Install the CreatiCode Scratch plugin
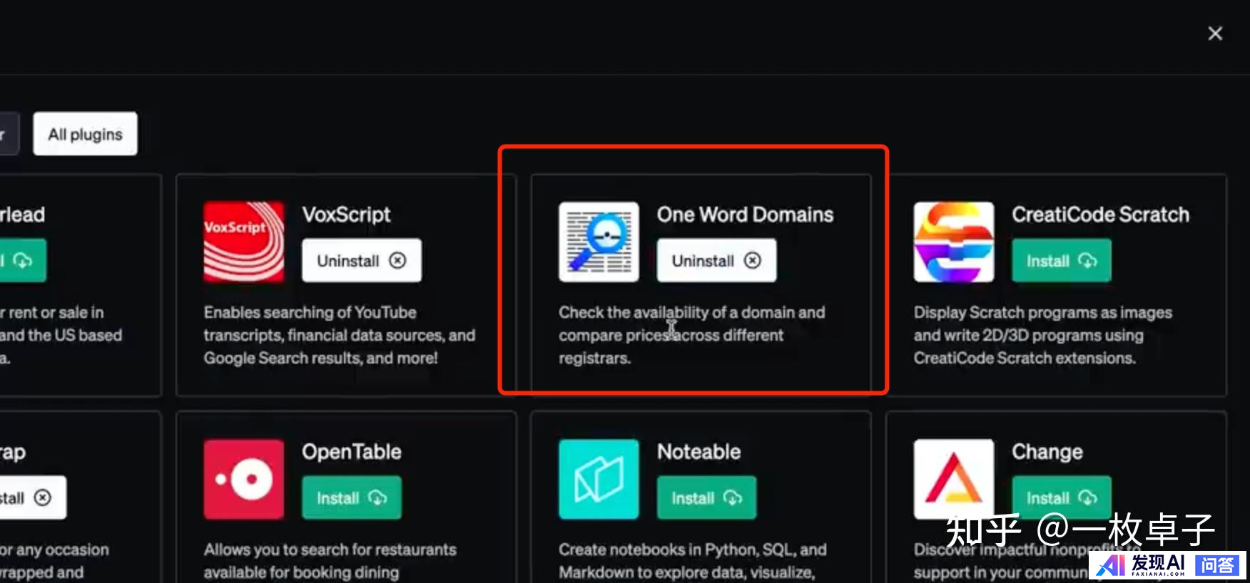The width and height of the screenshot is (1250, 583). [1061, 261]
